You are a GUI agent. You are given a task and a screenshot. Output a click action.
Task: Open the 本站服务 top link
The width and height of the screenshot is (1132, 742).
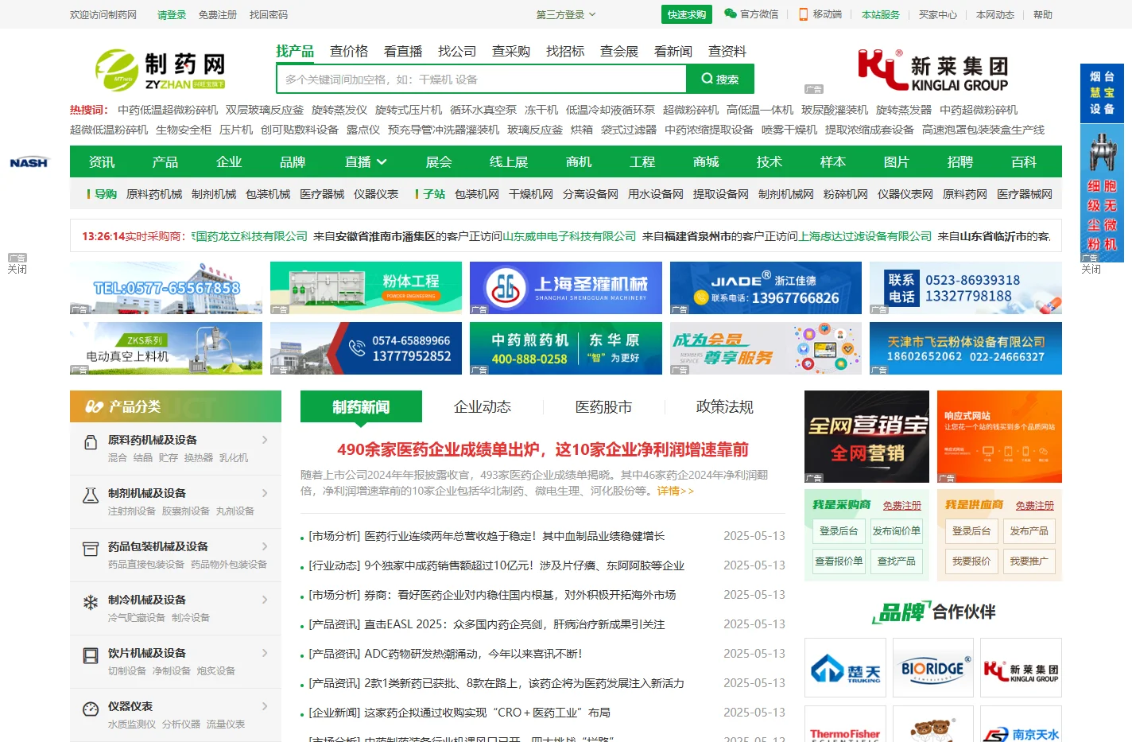[x=881, y=14]
